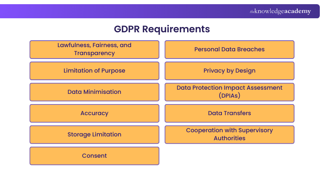
Task: Click the word Transparency
Action: coord(94,53)
